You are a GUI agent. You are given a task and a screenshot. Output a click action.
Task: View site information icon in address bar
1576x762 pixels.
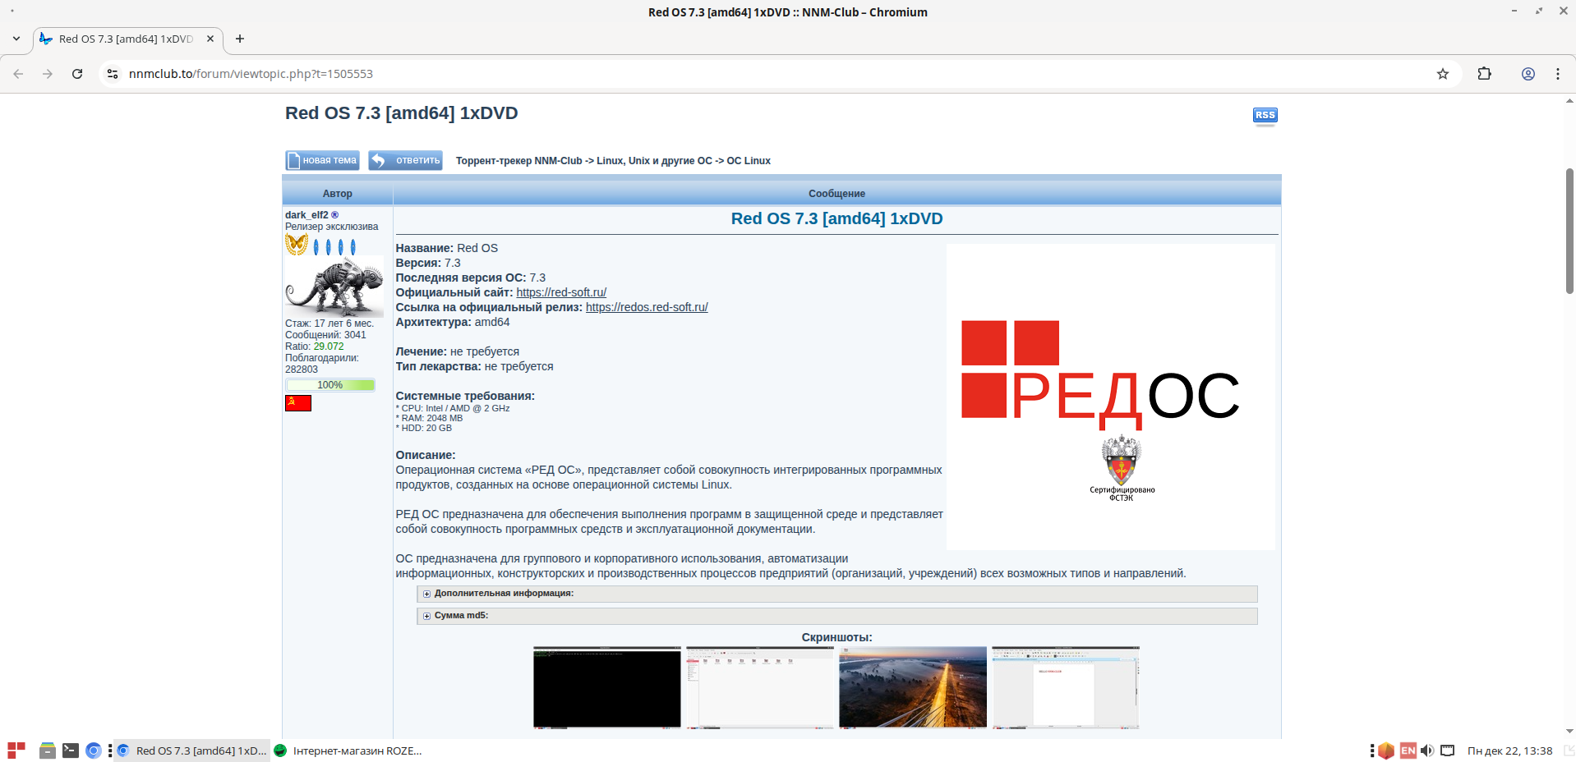tap(113, 74)
